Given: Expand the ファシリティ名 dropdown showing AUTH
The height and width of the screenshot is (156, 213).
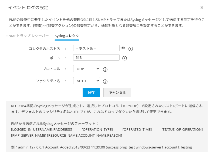Looking at the screenshot, I should pos(86,81).
